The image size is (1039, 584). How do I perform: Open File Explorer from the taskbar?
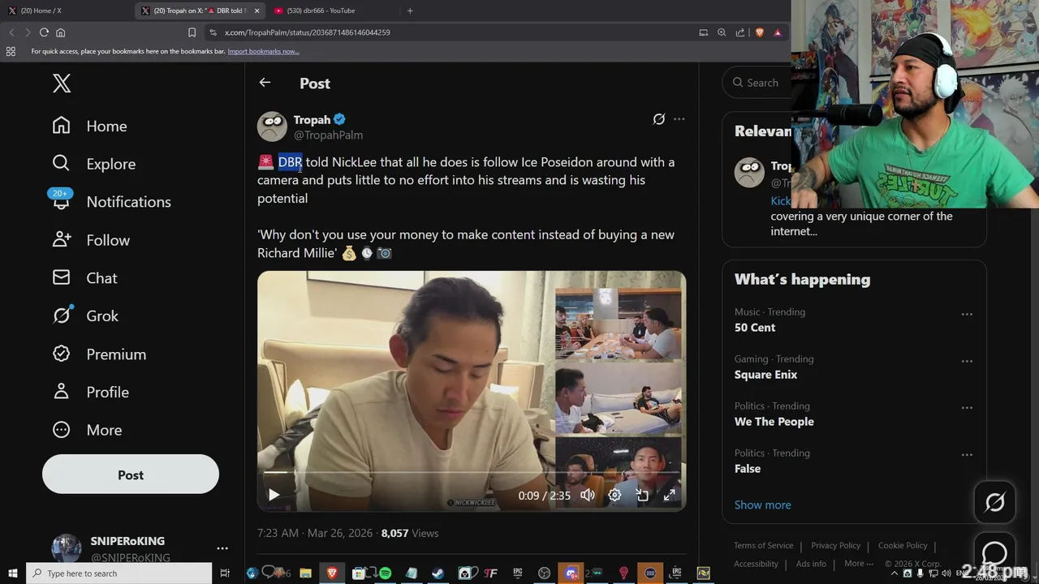click(x=305, y=573)
